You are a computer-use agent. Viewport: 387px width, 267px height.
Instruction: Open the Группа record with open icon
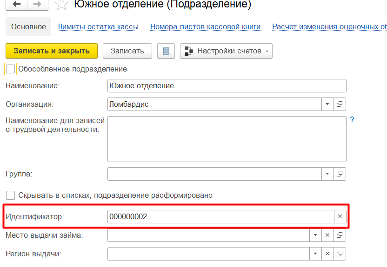(340, 174)
